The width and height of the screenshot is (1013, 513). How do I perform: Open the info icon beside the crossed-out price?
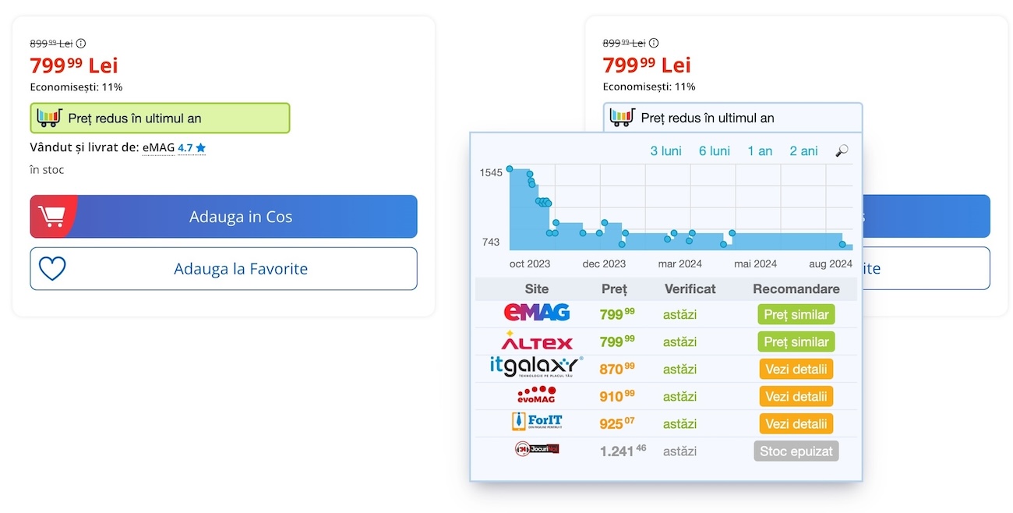click(x=82, y=43)
